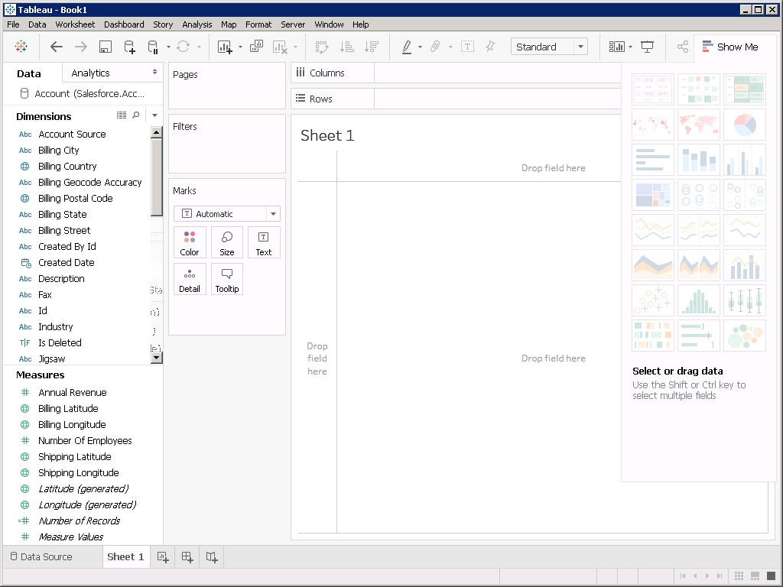This screenshot has width=783, height=587.
Task: Click the Add new data source icon
Action: (129, 47)
